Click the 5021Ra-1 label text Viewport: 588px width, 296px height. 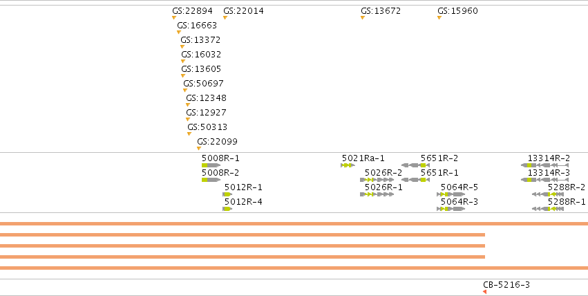coord(363,158)
